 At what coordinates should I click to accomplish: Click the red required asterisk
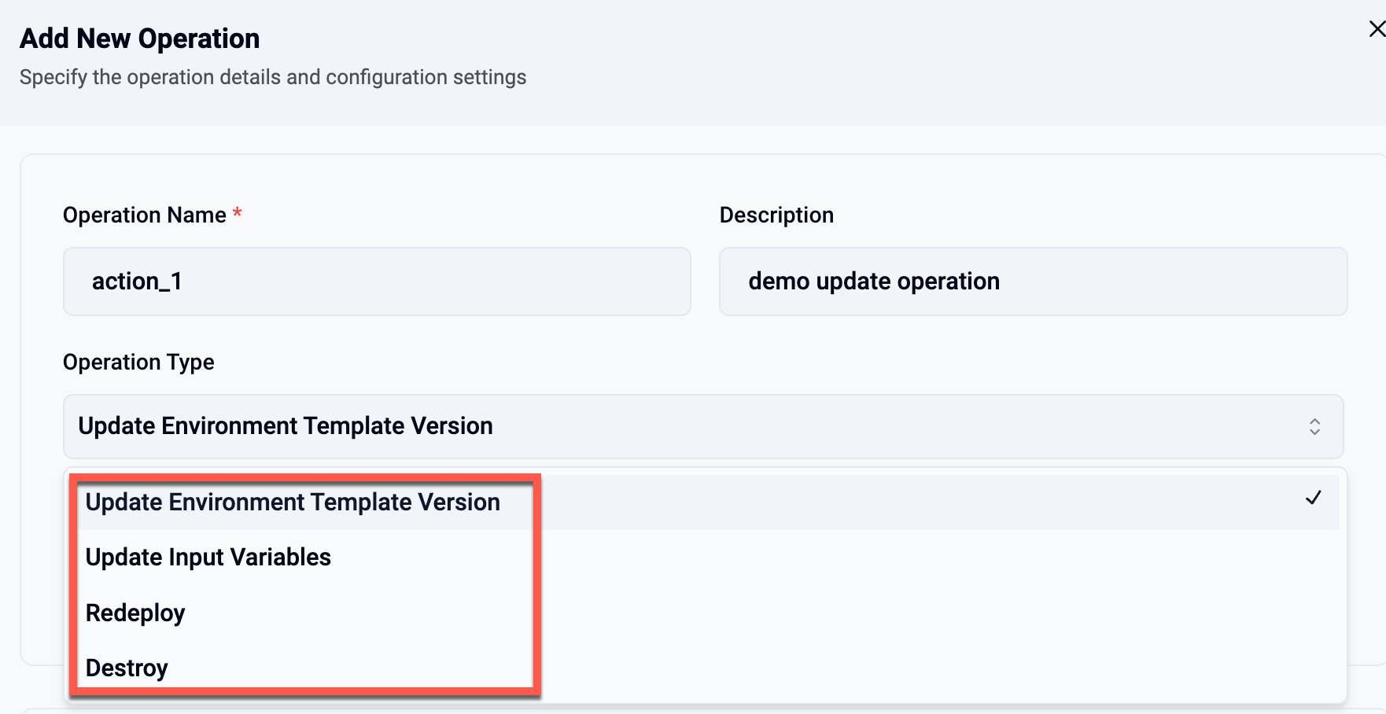click(237, 214)
